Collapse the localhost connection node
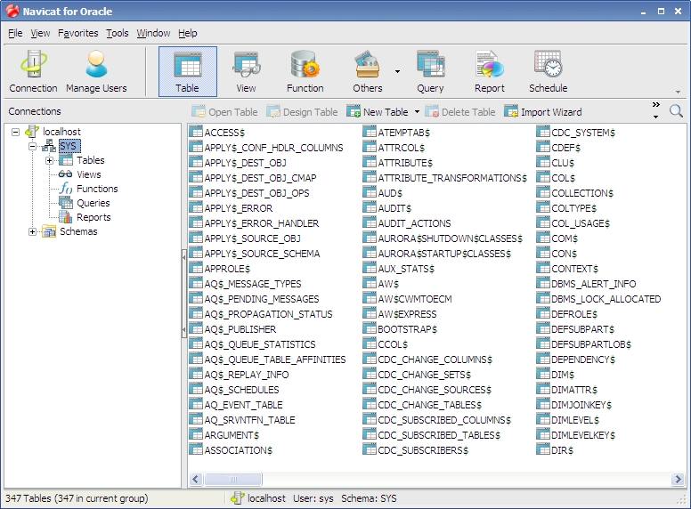 (x=15, y=132)
